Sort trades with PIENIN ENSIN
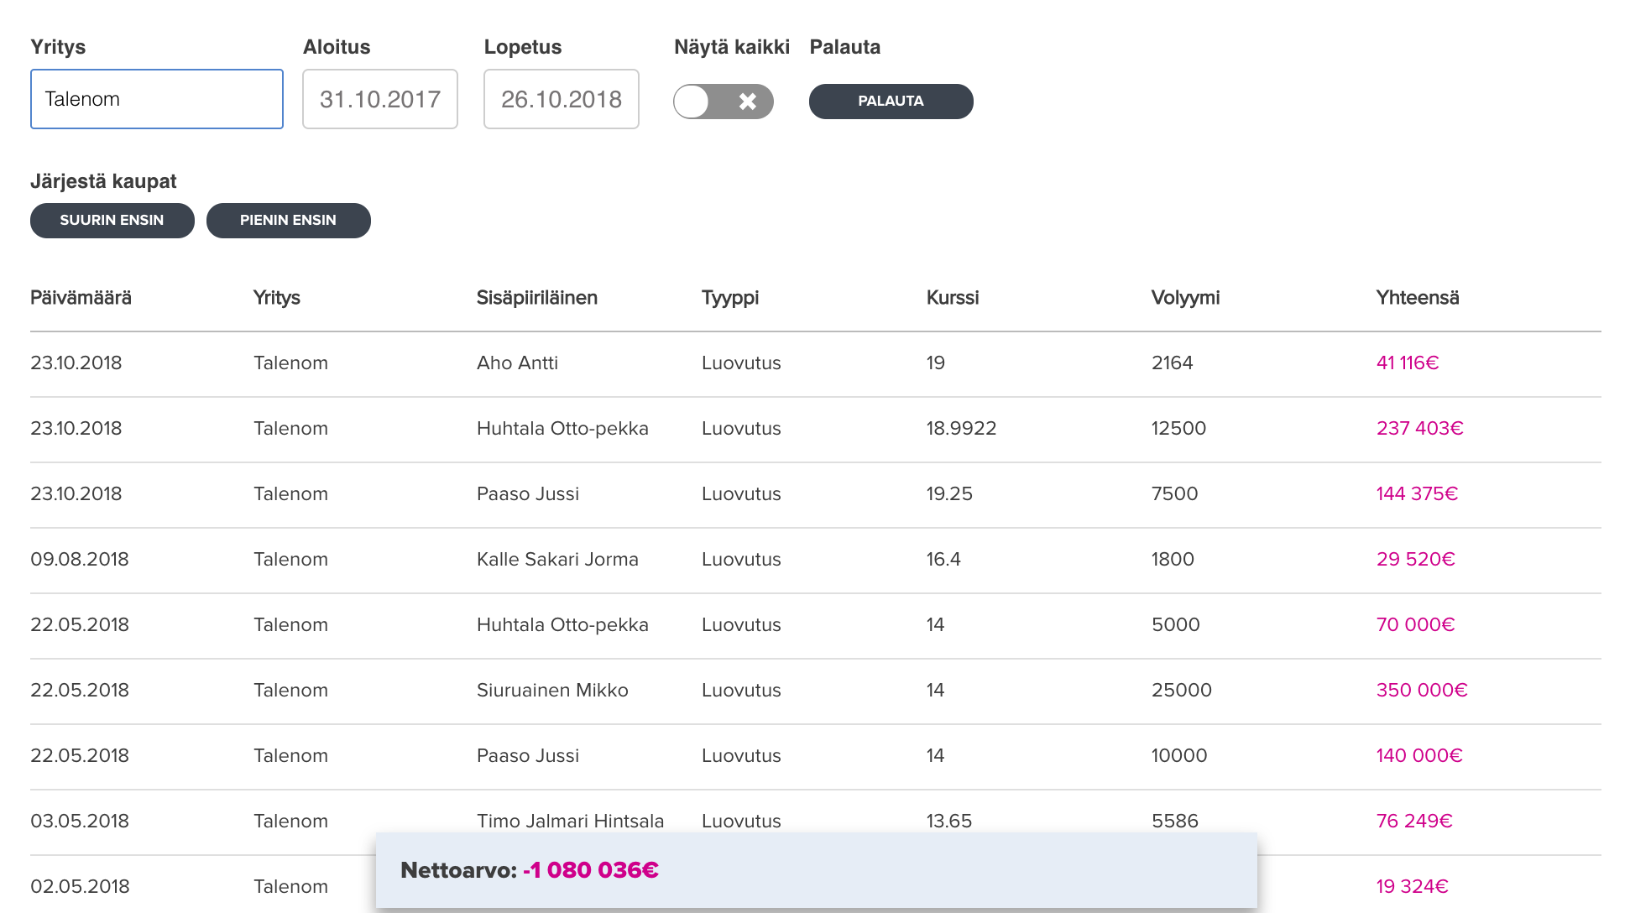The width and height of the screenshot is (1630, 913). 288,221
